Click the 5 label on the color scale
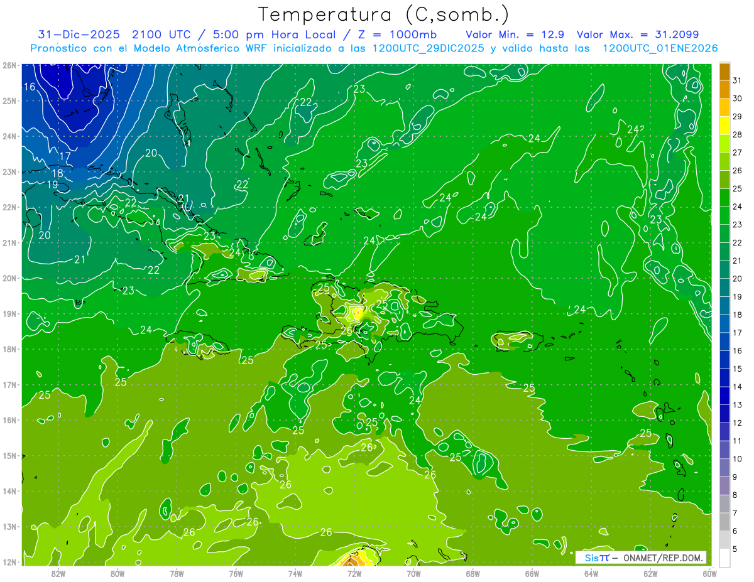Viewport: 754px width, 582px height. tap(735, 549)
